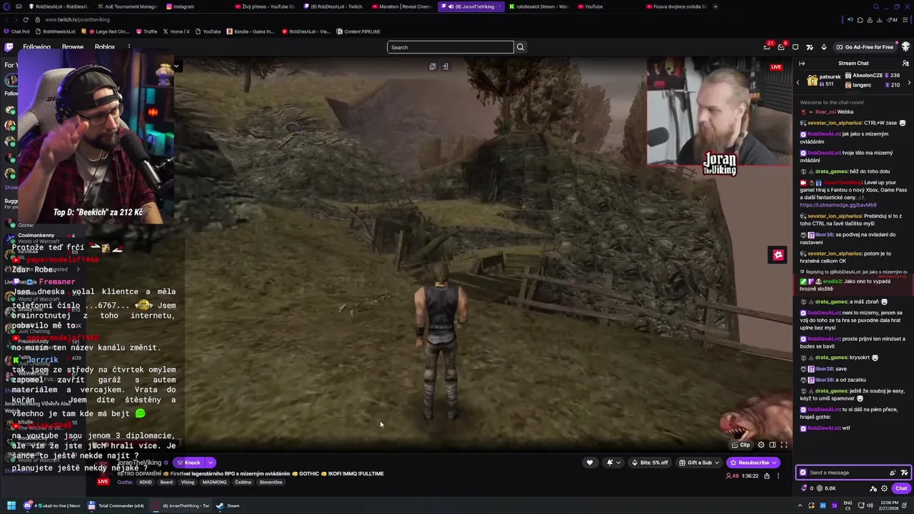Click the Resubscribe button
The height and width of the screenshot is (514, 914).
click(753, 463)
